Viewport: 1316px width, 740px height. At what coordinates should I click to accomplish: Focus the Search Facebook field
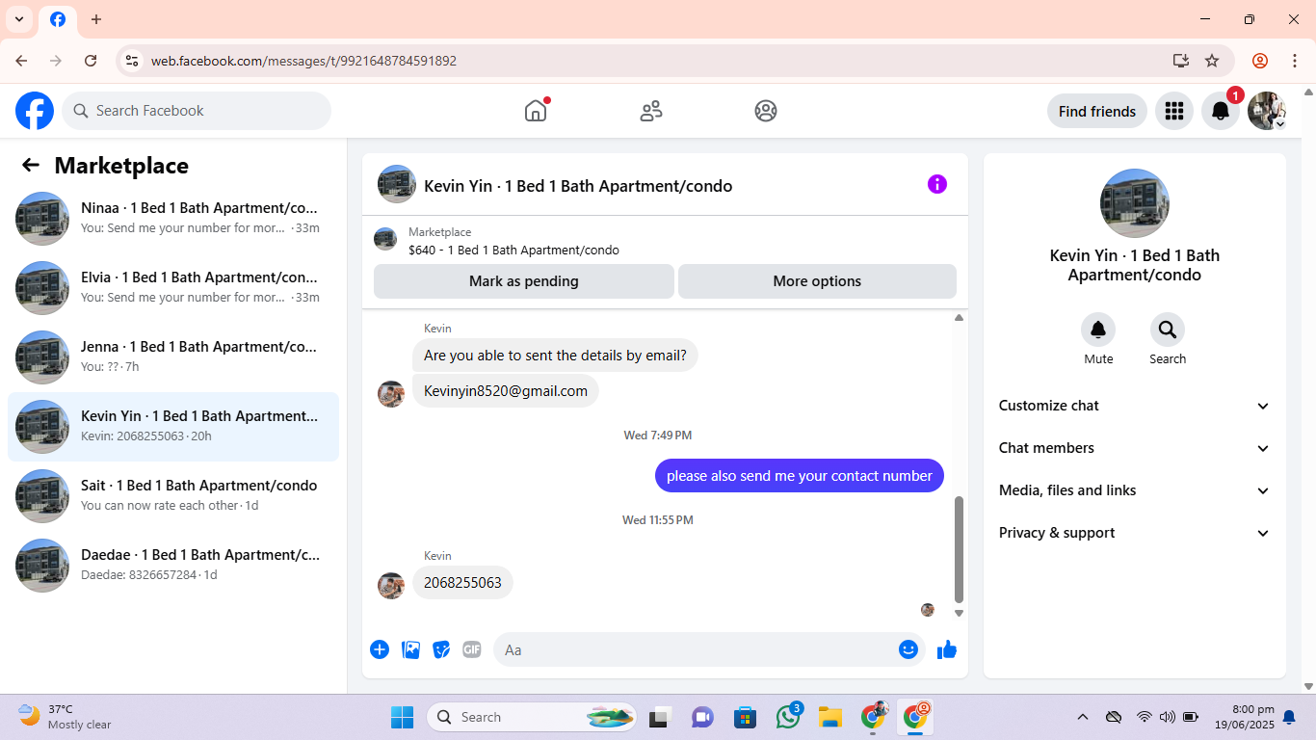pos(197,111)
